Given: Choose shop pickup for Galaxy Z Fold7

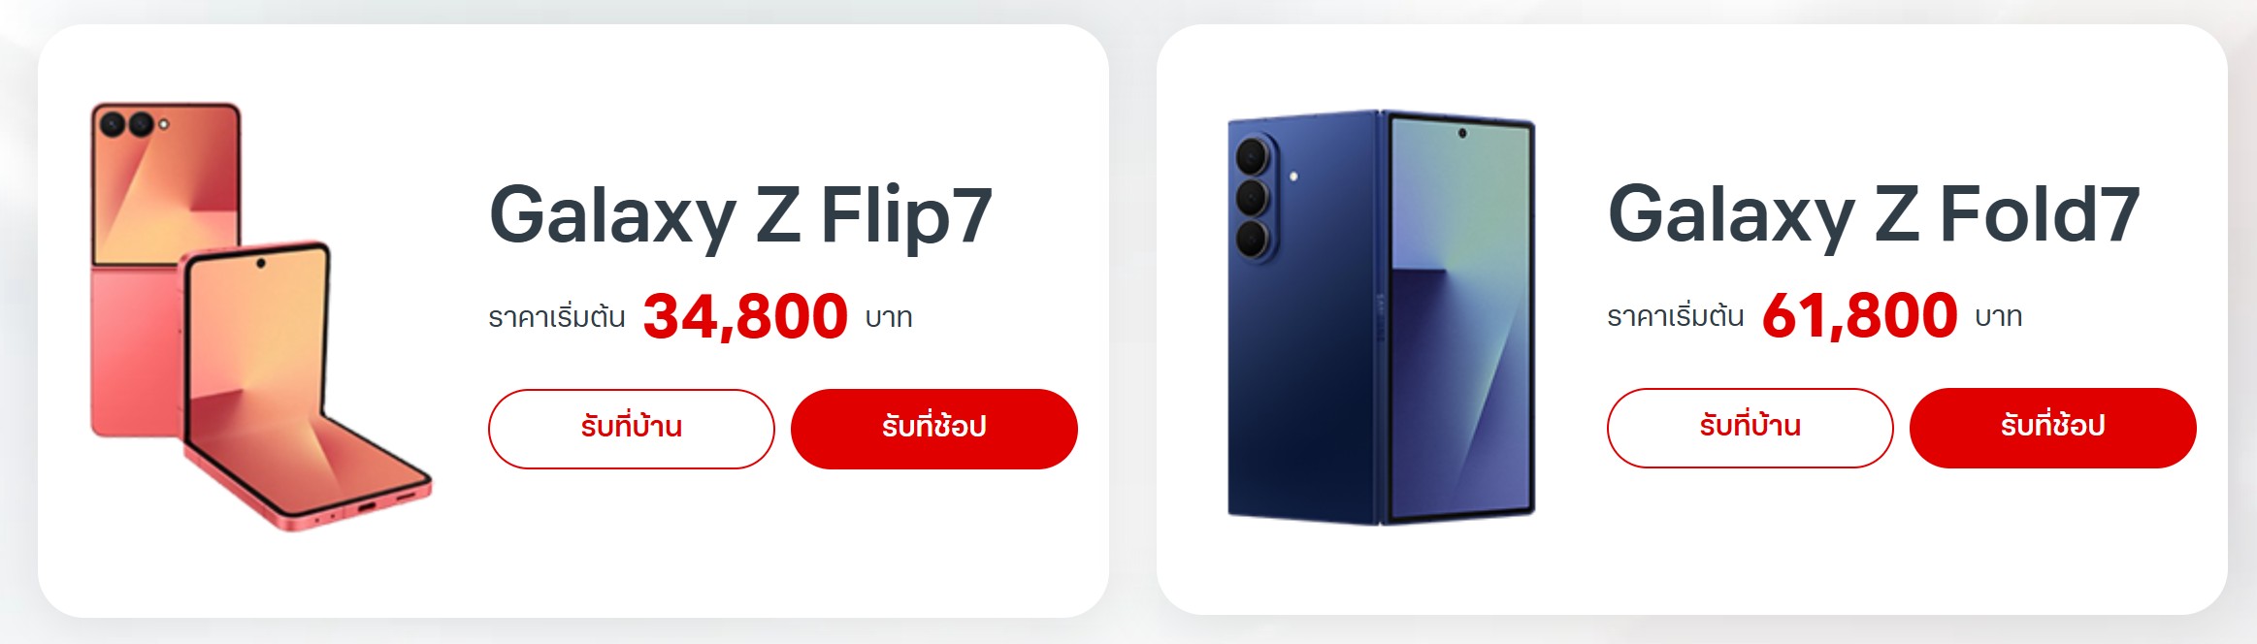Looking at the screenshot, I should click(2053, 428).
